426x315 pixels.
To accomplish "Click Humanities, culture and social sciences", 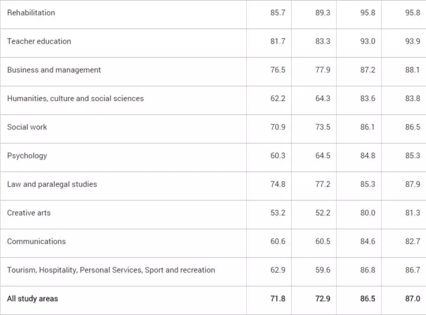I will [x=75, y=99].
